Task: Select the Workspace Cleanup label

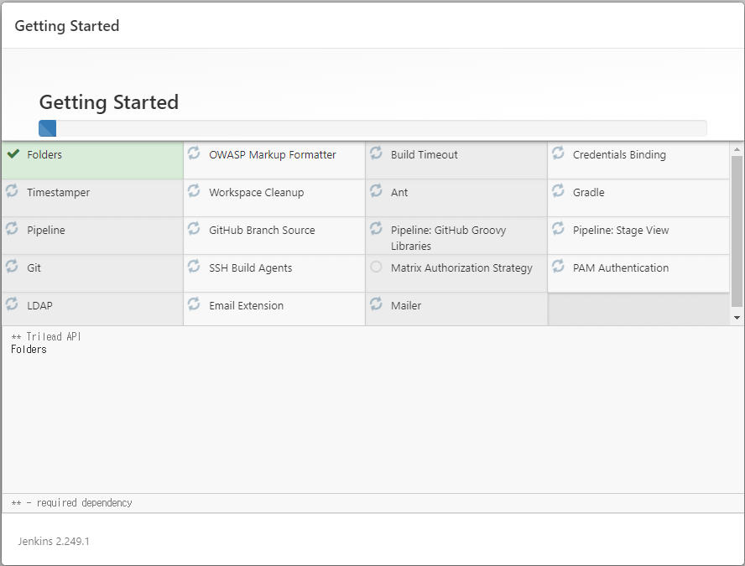Action: (257, 193)
